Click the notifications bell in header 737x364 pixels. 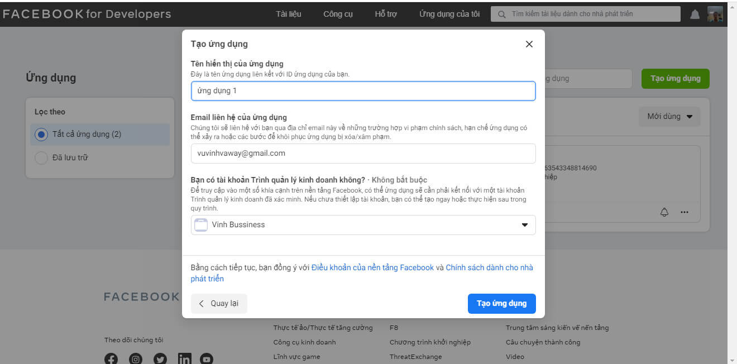(x=695, y=15)
